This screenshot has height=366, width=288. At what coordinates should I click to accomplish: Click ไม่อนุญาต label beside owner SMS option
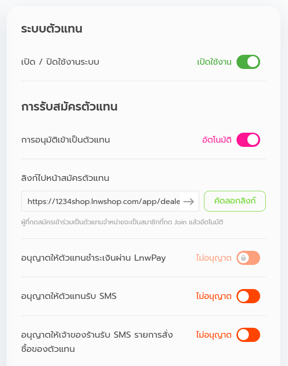(x=213, y=335)
